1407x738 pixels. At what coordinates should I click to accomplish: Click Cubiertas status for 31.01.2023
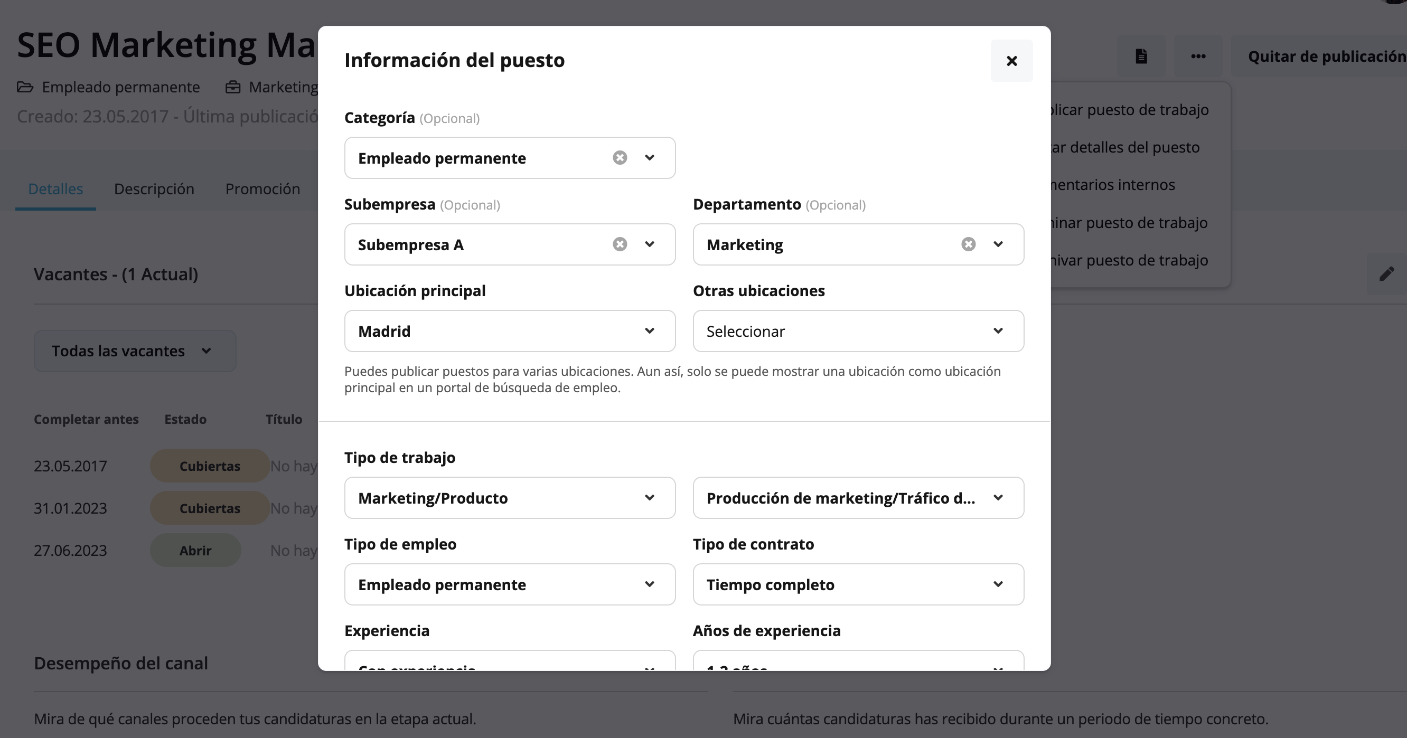pos(210,508)
